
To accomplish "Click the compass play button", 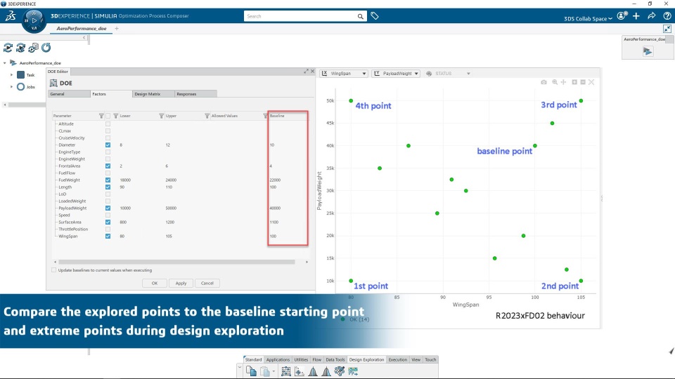I will click(x=34, y=20).
